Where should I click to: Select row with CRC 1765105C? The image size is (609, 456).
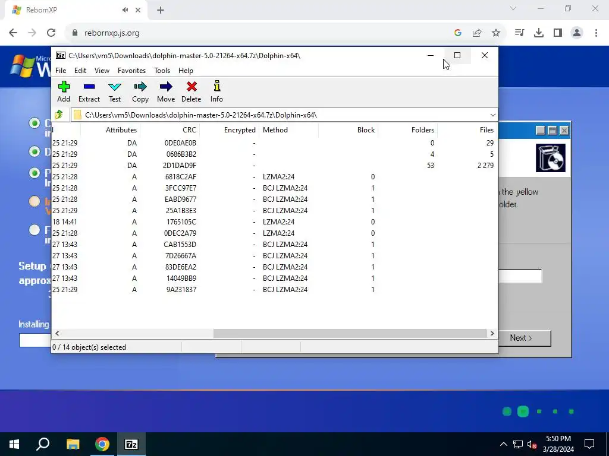(x=274, y=222)
